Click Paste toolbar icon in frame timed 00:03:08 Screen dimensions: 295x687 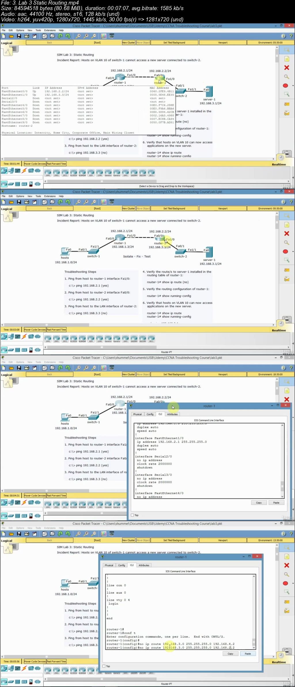tap(52, 202)
